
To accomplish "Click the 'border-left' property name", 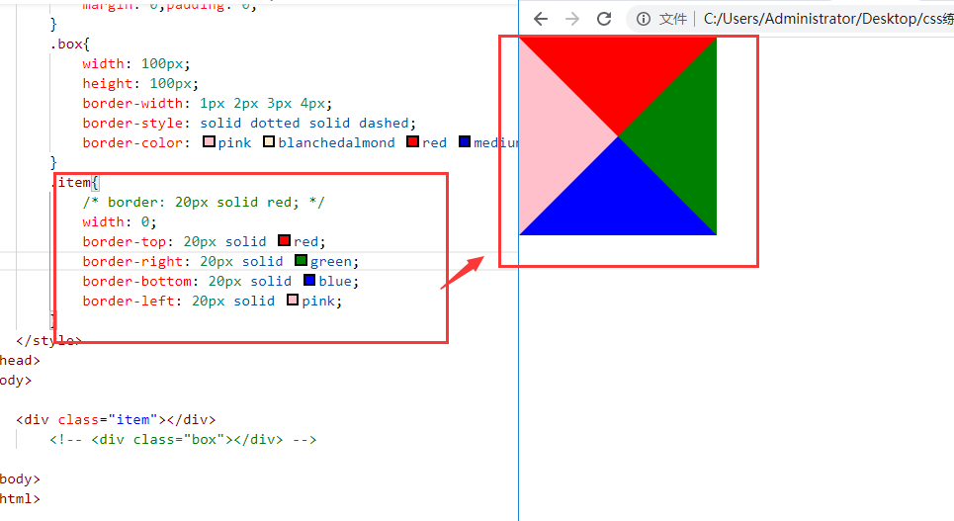I will pos(129,301).
